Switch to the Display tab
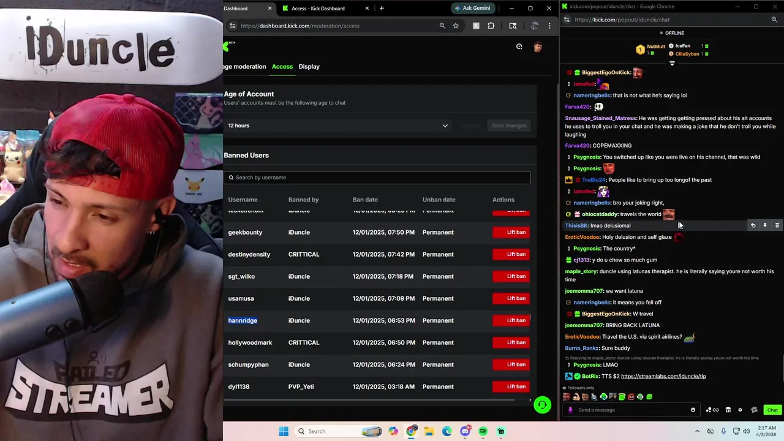This screenshot has width=784, height=441. pyautogui.click(x=309, y=66)
